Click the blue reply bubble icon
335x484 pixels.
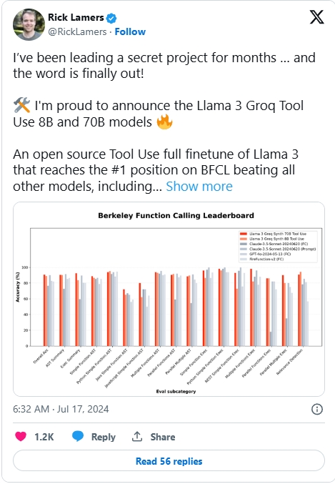pos(78,437)
